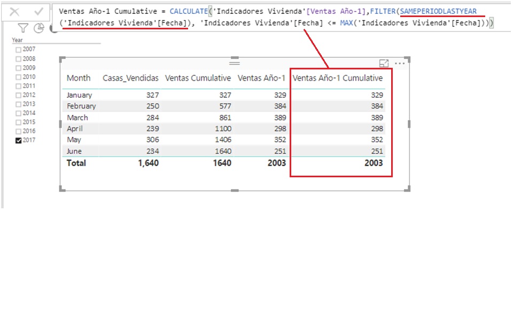The height and width of the screenshot is (314, 521).
Task: Click the MAX function in the formula
Action: point(346,23)
